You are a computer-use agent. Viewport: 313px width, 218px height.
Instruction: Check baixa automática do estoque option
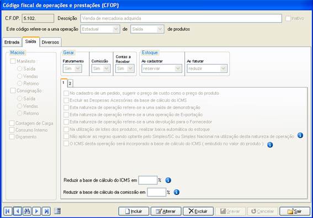(x=66, y=129)
